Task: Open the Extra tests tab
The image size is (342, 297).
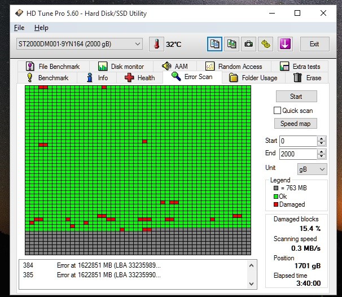Action: pos(300,66)
